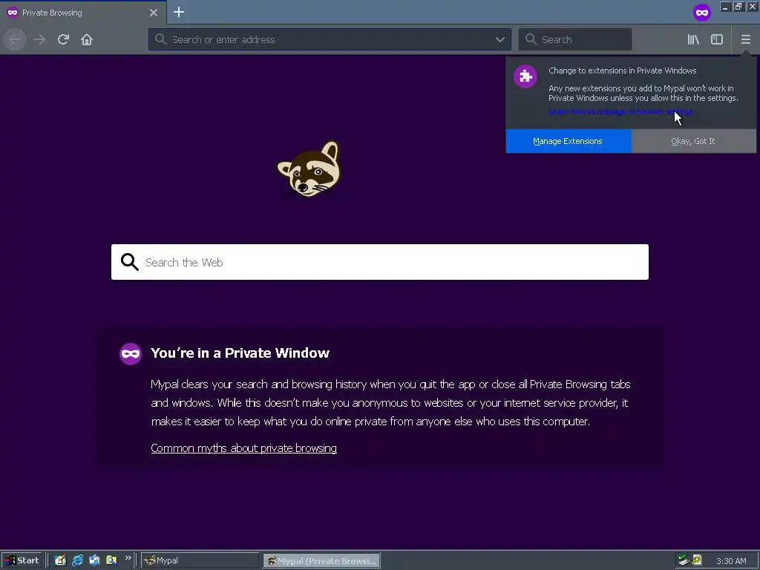Go forward using the forward arrow
This screenshot has height=570, width=760.
coord(39,39)
